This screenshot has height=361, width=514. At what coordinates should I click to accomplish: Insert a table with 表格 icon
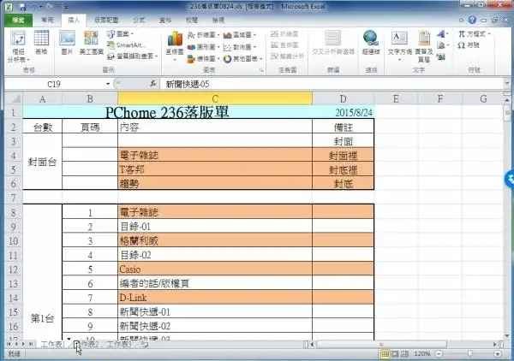(41, 43)
